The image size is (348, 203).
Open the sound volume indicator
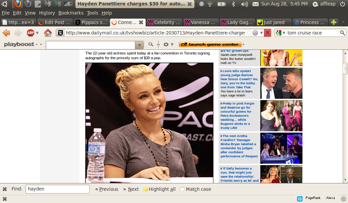[x=244, y=4]
